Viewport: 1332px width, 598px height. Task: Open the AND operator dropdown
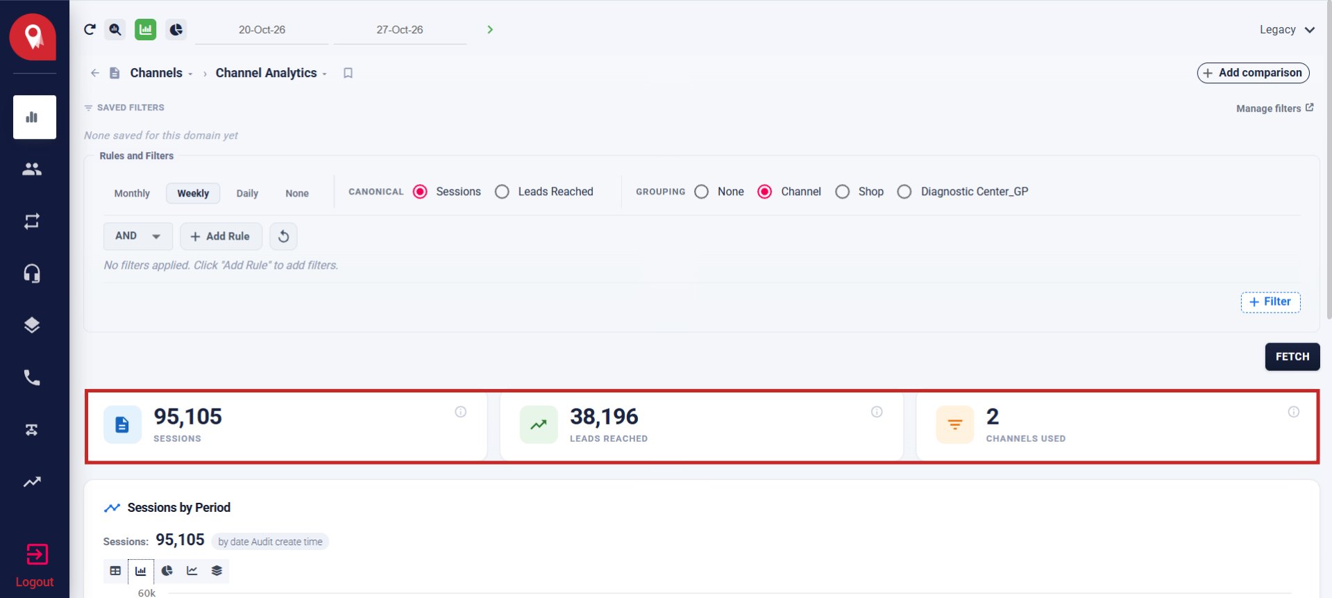click(x=138, y=236)
